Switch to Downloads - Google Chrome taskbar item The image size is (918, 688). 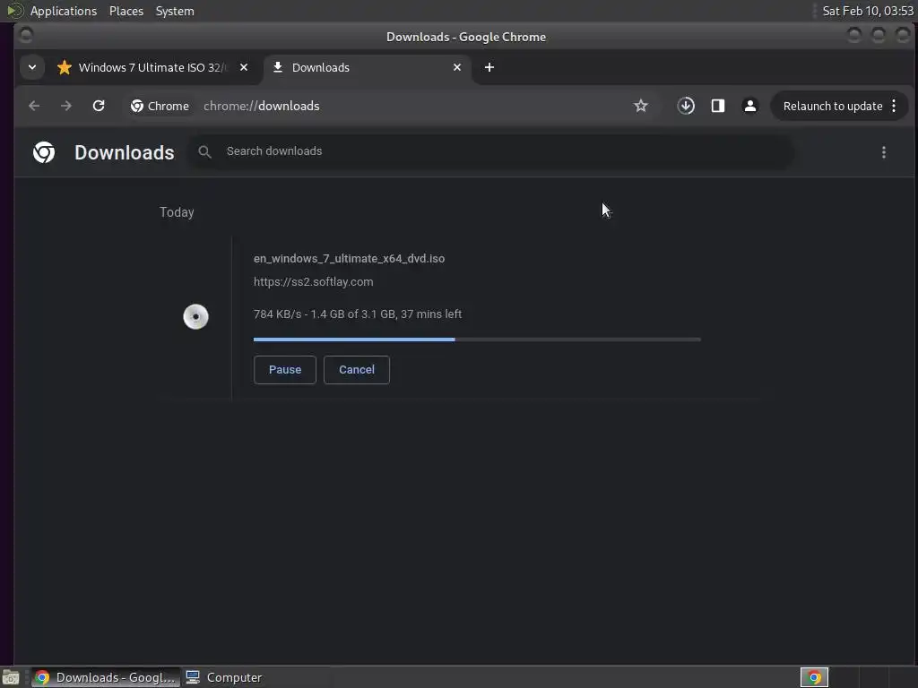pos(107,677)
